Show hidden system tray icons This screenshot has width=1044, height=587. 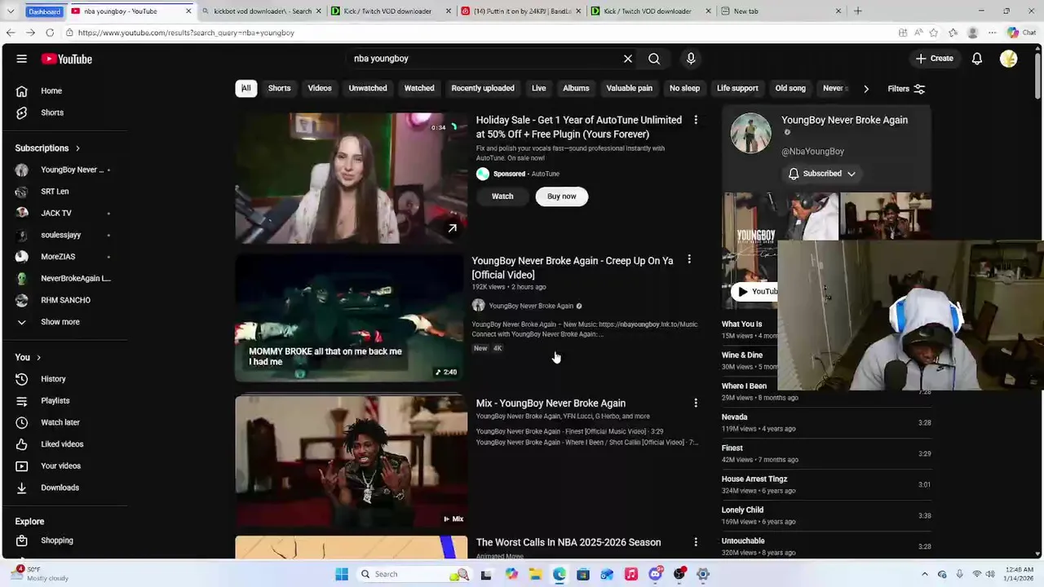[x=924, y=574]
